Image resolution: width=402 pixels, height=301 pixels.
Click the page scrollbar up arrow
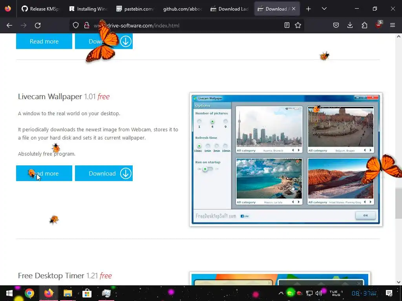pos(398,36)
